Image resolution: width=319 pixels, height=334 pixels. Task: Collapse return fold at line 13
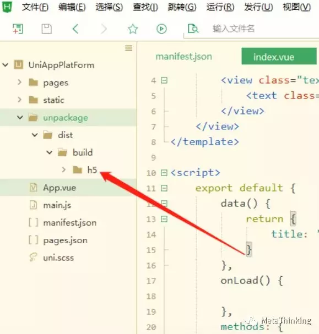(x=164, y=219)
